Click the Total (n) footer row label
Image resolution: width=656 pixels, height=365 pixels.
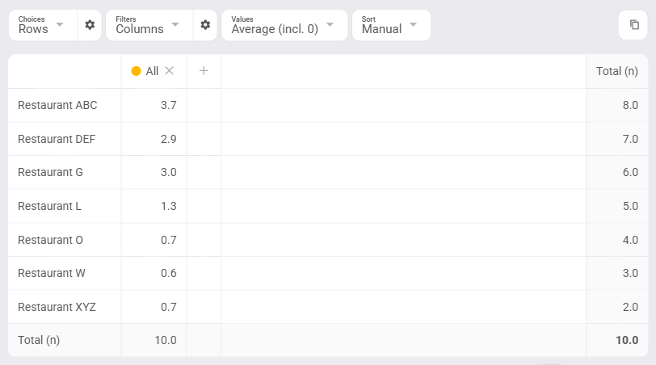pos(39,340)
